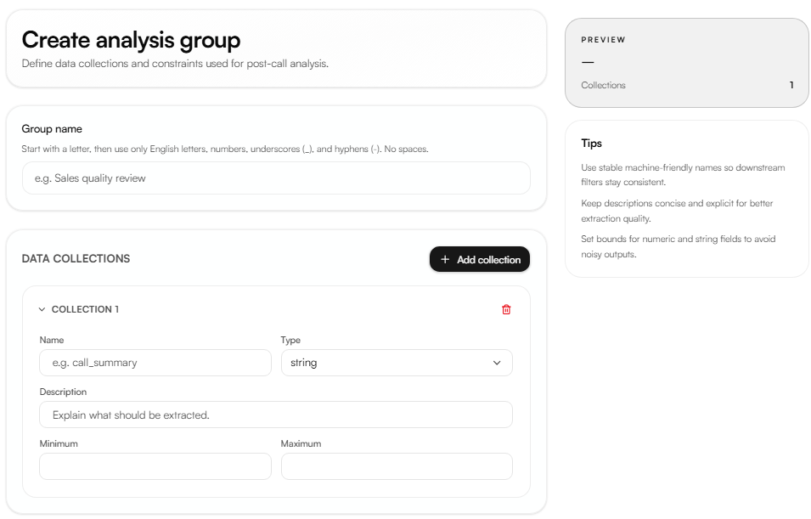The width and height of the screenshot is (811, 519).
Task: Focus the Maximum input field
Action: 397,466
